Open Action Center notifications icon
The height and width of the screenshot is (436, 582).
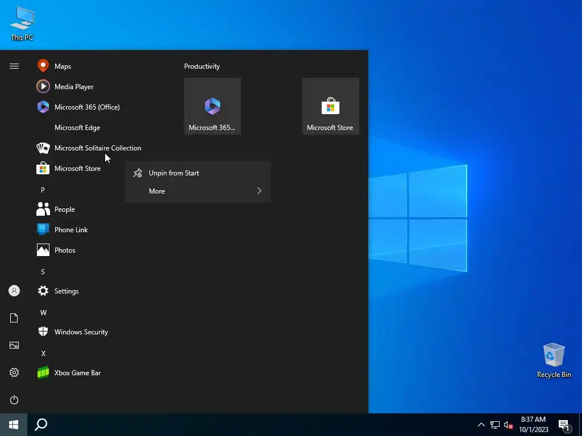click(564, 426)
